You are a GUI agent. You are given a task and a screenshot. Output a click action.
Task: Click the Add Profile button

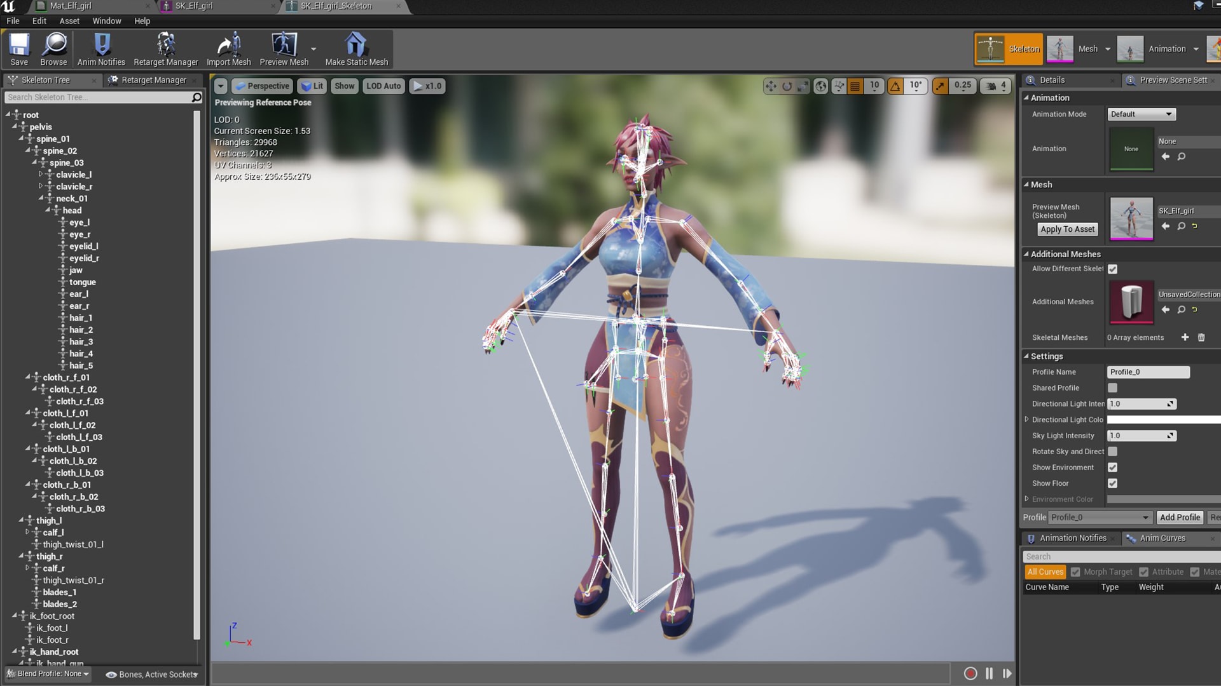1179,517
